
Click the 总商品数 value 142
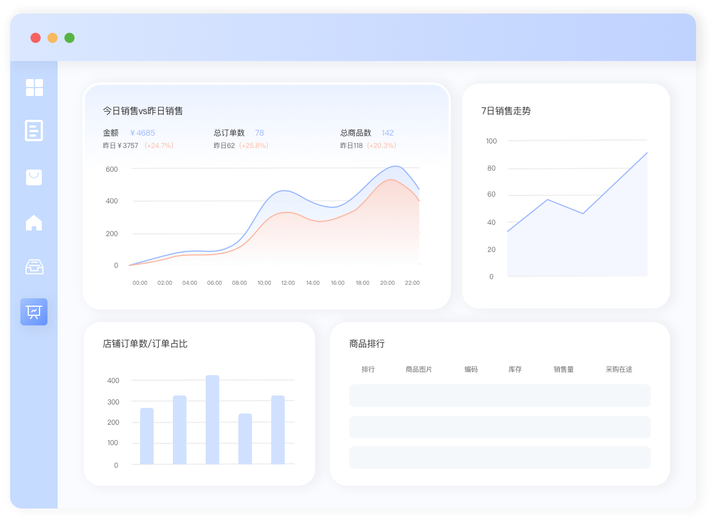(x=388, y=133)
